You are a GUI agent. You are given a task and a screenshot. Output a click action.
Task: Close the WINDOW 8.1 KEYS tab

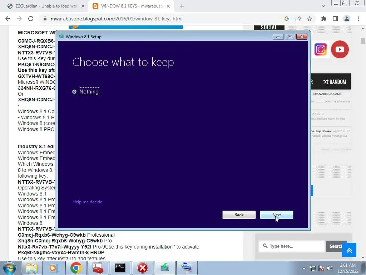(x=168, y=6)
